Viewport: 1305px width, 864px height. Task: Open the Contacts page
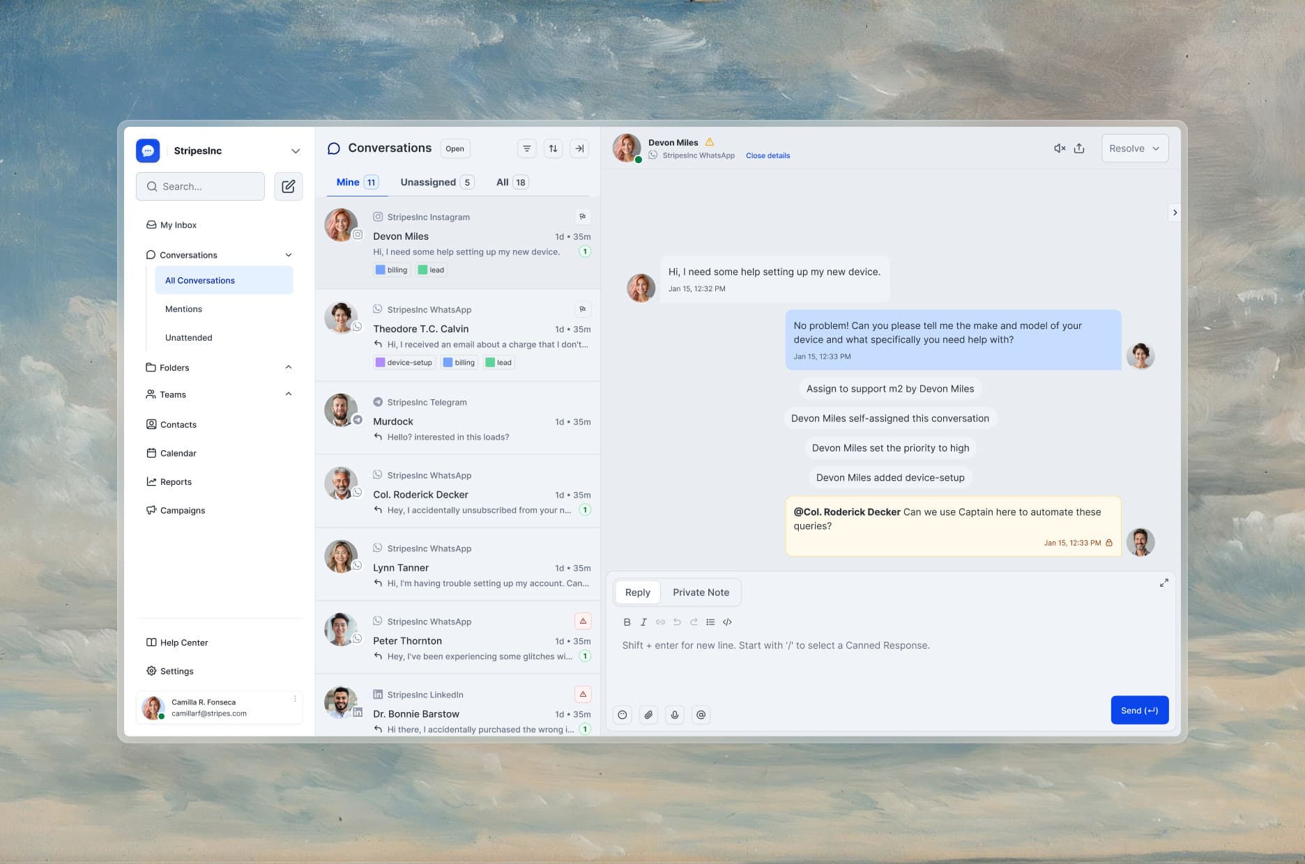pyautogui.click(x=171, y=424)
